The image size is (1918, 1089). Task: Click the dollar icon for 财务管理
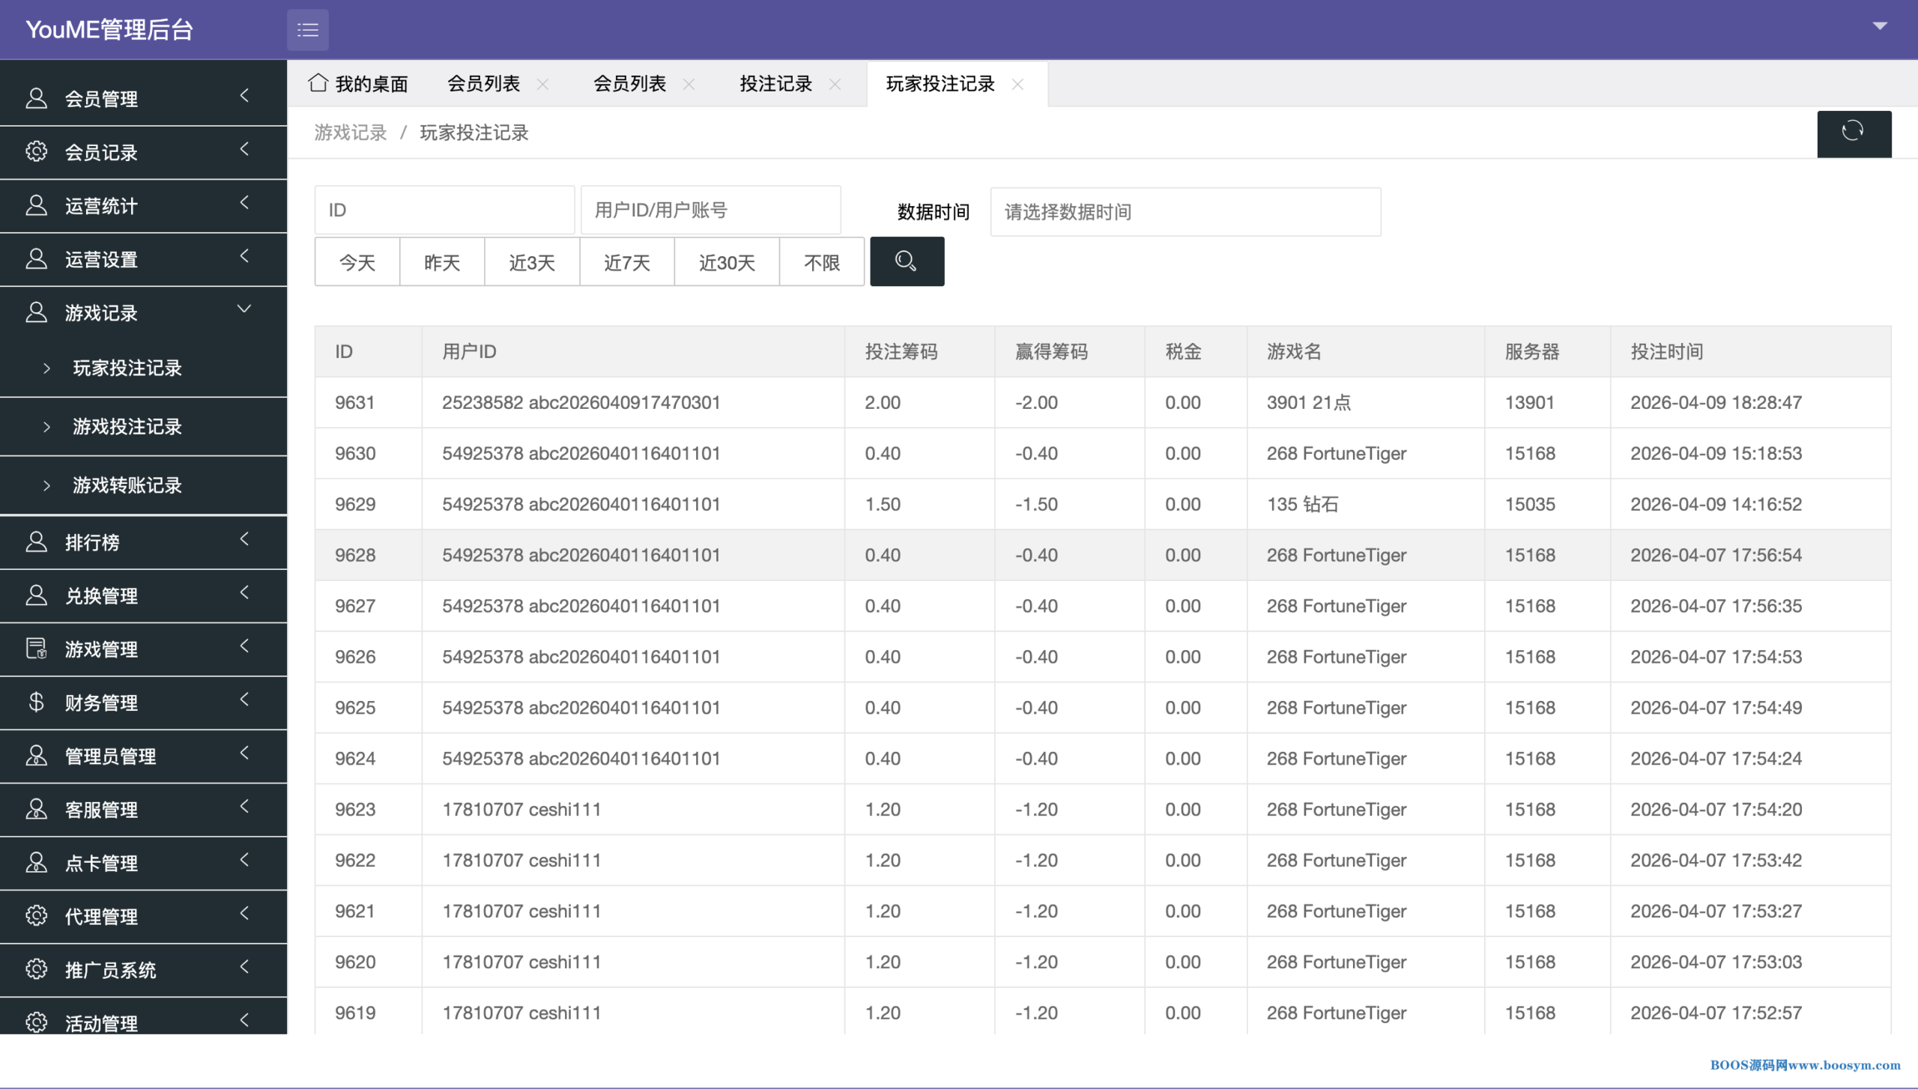[x=36, y=703]
